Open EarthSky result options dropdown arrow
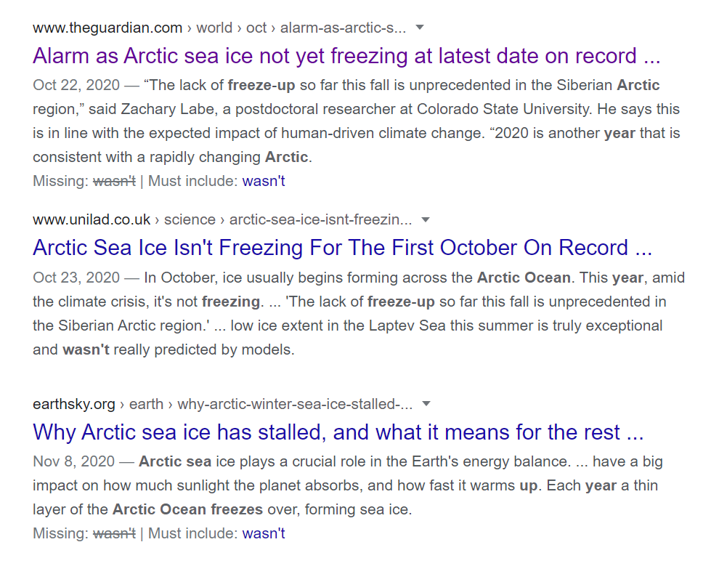 (426, 404)
